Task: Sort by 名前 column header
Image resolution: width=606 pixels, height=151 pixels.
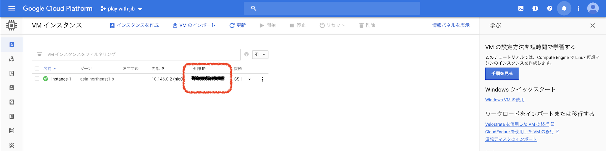Action: [50, 68]
